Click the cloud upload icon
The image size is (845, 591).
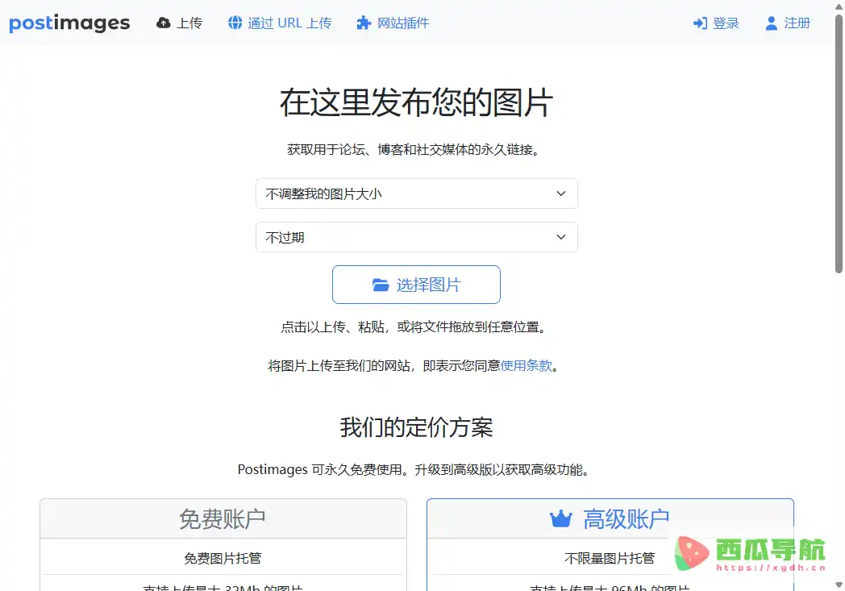164,23
